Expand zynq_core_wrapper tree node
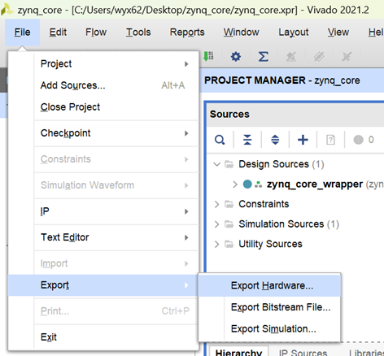Viewport: 384px width, 356px height. pyautogui.click(x=235, y=185)
